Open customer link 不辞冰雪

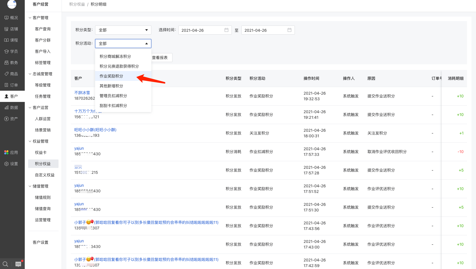pos(82,93)
